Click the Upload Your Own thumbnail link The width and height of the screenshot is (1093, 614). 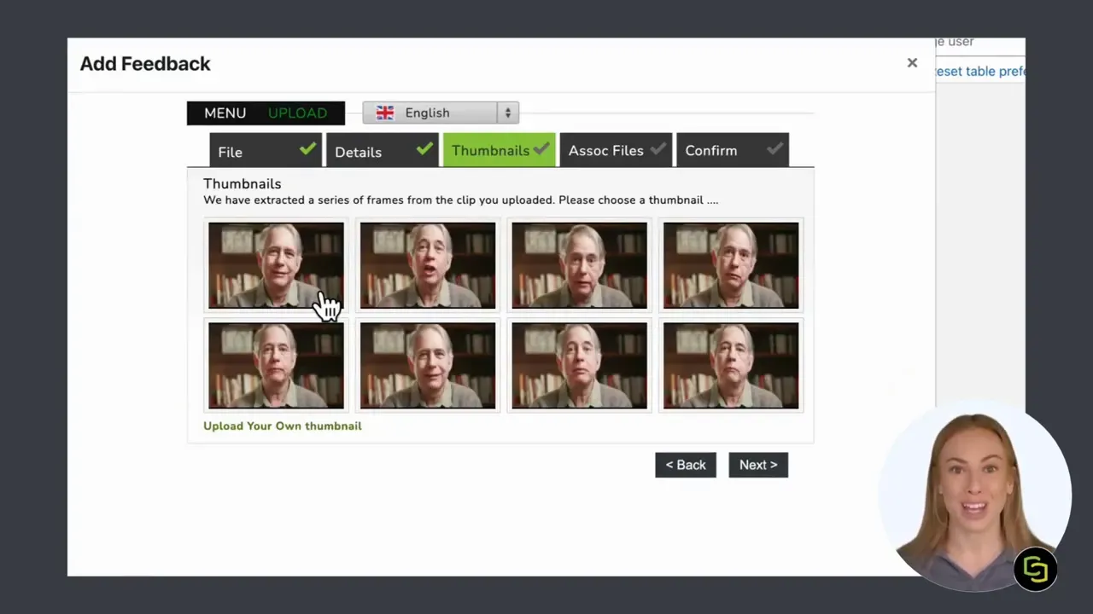[283, 426]
